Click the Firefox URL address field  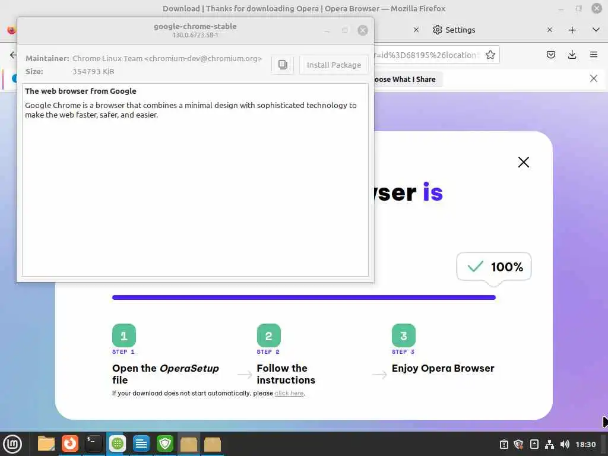tap(426, 55)
